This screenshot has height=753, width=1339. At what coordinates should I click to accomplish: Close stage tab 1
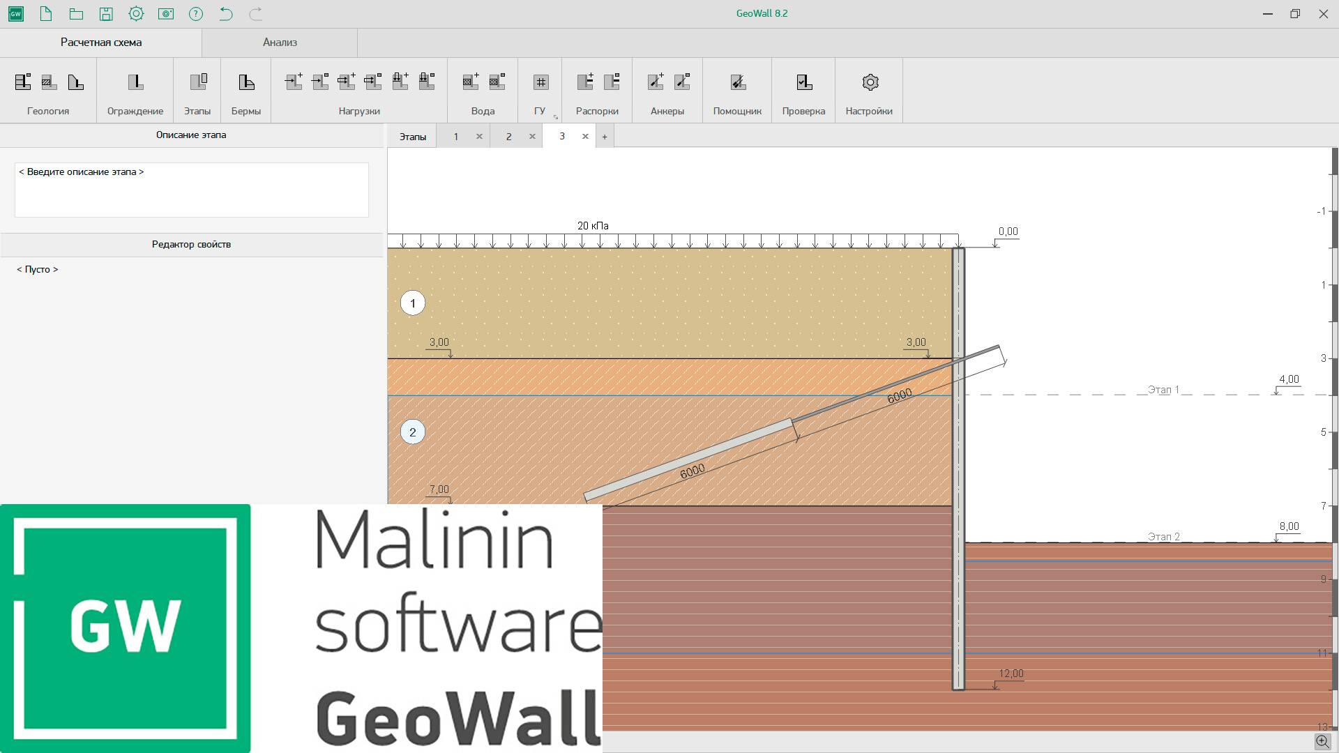pyautogui.click(x=479, y=137)
